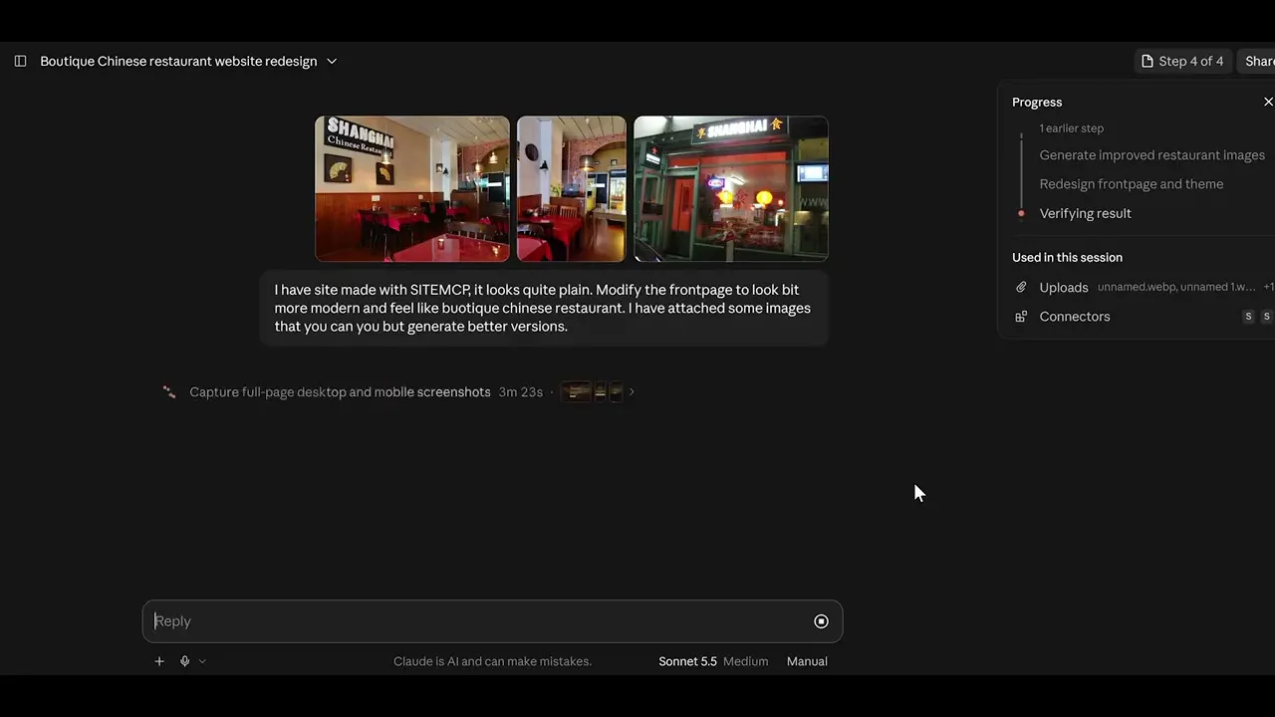Activate the microphone voice input
The width and height of the screenshot is (1275, 717).
(x=184, y=661)
